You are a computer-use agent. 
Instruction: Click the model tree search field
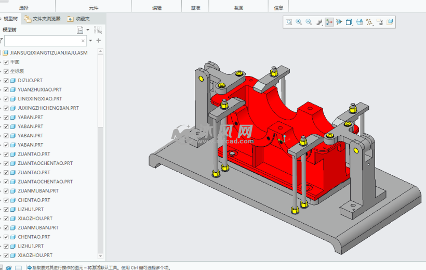pyautogui.click(x=42, y=41)
